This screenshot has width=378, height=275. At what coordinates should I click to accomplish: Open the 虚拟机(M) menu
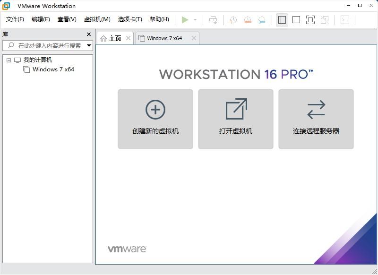[97, 19]
